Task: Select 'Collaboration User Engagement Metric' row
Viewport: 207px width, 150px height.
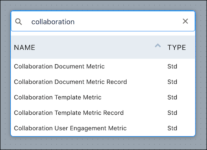Action: click(103, 128)
